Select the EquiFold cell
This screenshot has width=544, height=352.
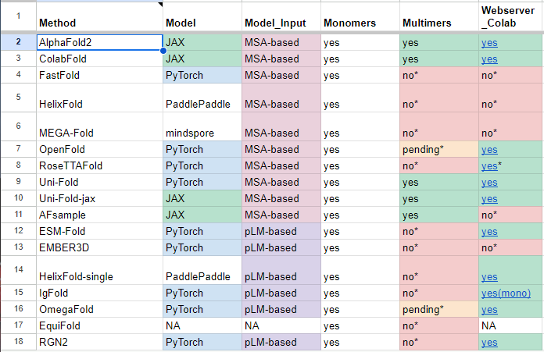pyautogui.click(x=99, y=325)
